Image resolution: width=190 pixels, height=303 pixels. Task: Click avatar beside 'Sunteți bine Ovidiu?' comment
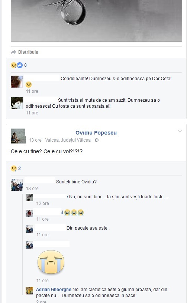17,185
